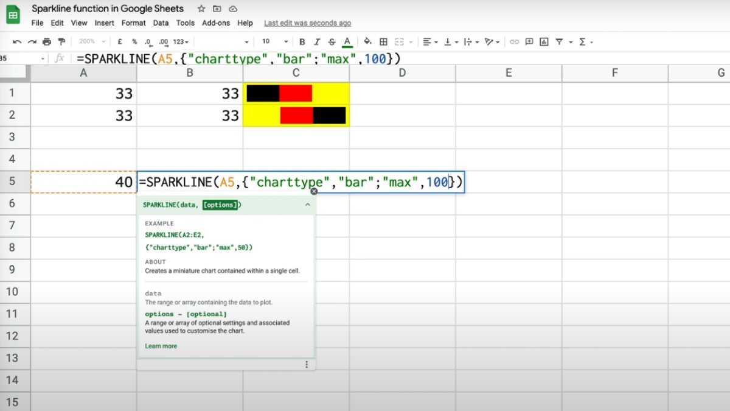
Task: Open the borders tool
Action: click(383, 42)
